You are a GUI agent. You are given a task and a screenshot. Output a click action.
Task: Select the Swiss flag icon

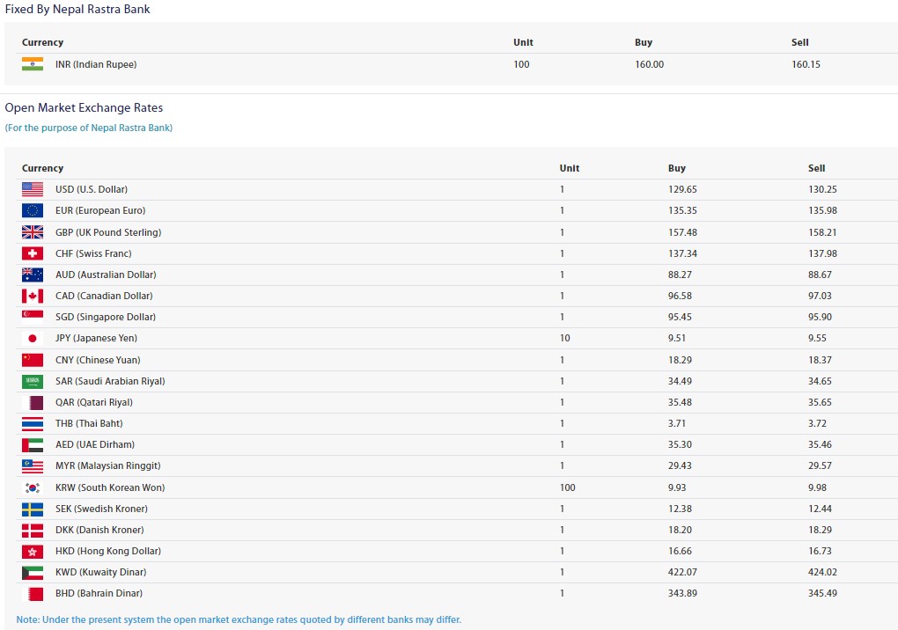[x=33, y=253]
